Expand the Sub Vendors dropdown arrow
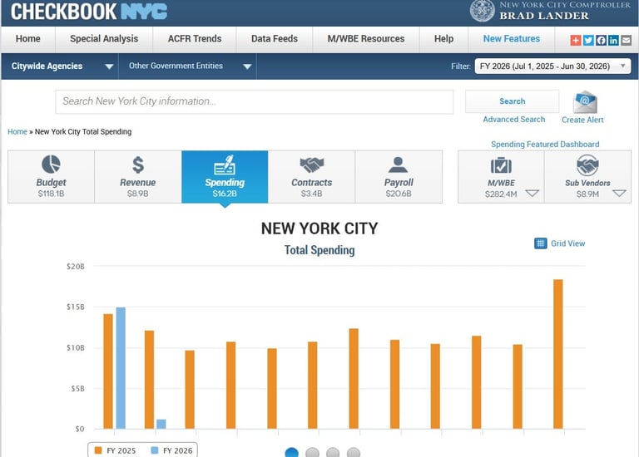 619,193
